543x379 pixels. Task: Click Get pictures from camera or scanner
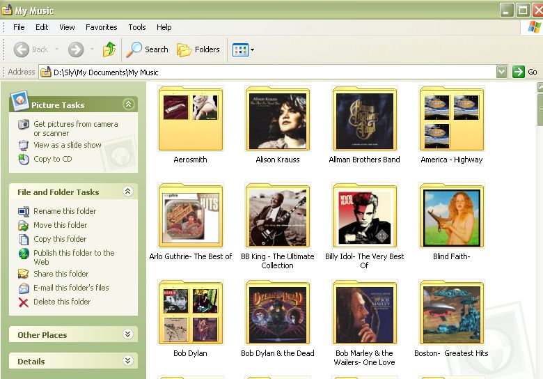tap(75, 128)
